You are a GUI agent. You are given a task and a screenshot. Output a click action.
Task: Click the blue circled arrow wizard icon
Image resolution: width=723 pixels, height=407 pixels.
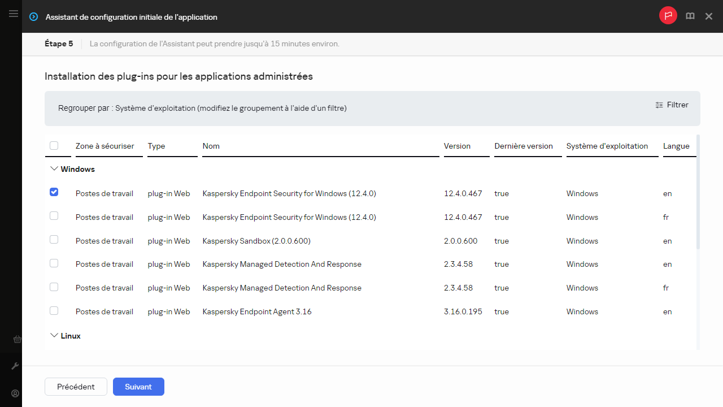(x=34, y=17)
